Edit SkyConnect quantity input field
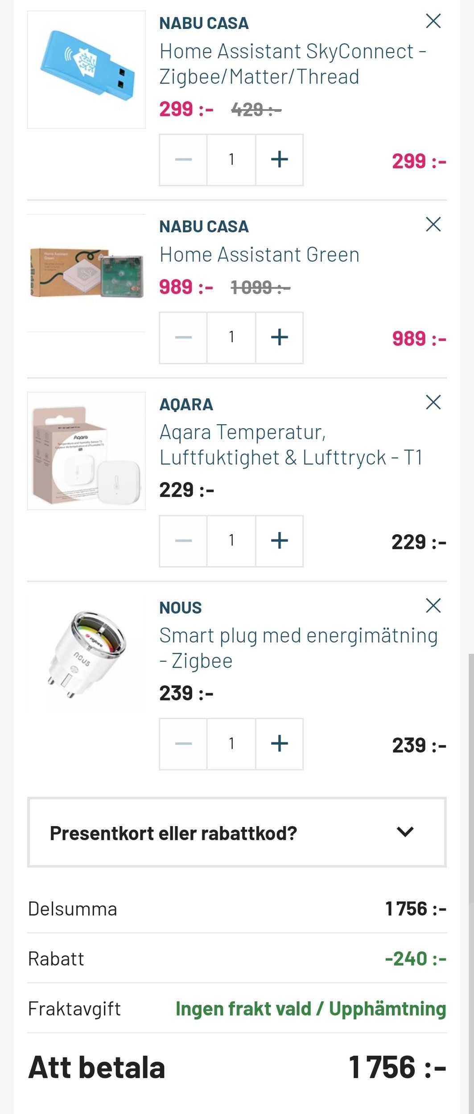The image size is (474, 1114). (231, 160)
